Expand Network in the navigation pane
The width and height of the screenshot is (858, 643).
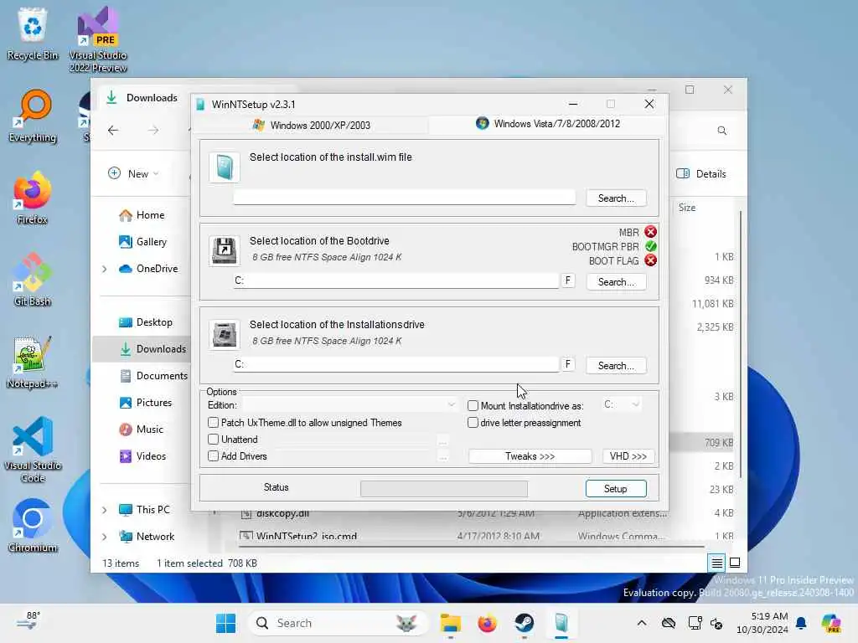click(x=105, y=537)
